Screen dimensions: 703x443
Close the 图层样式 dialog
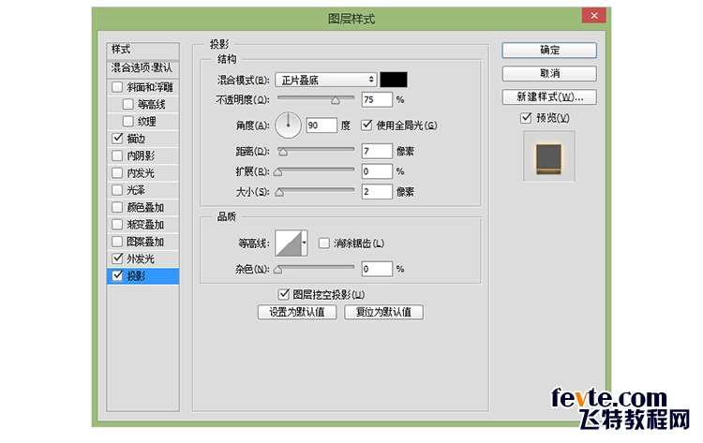click(594, 16)
